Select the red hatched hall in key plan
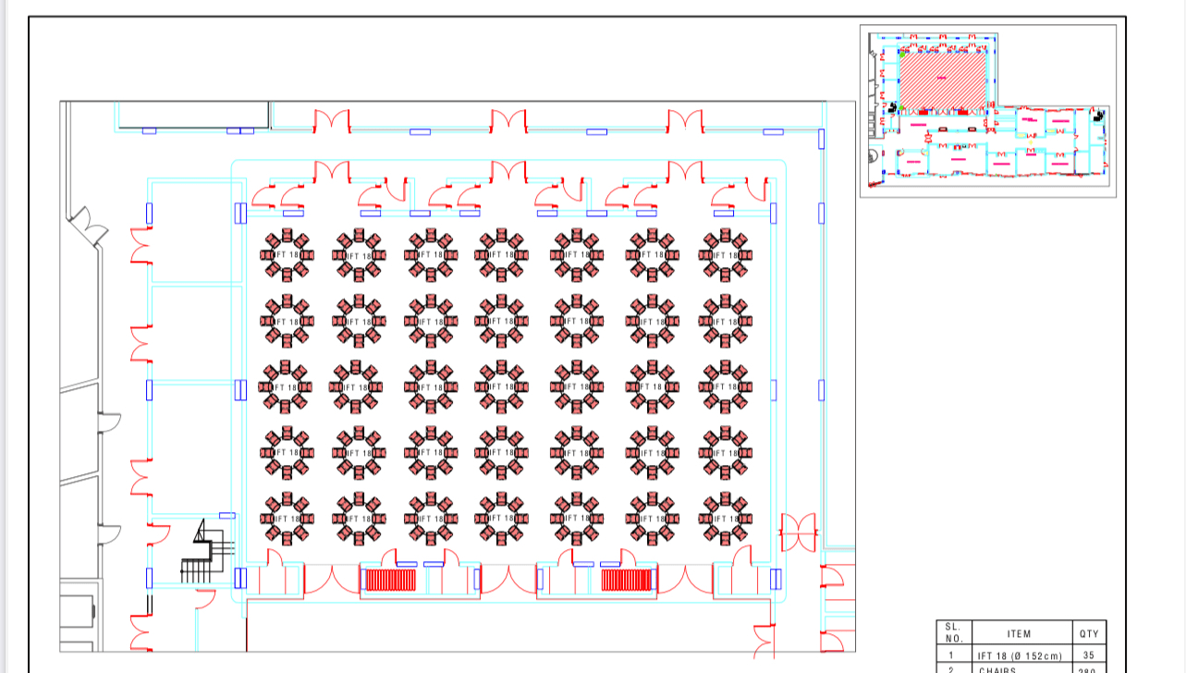The width and height of the screenshot is (1186, 673). tap(941, 82)
